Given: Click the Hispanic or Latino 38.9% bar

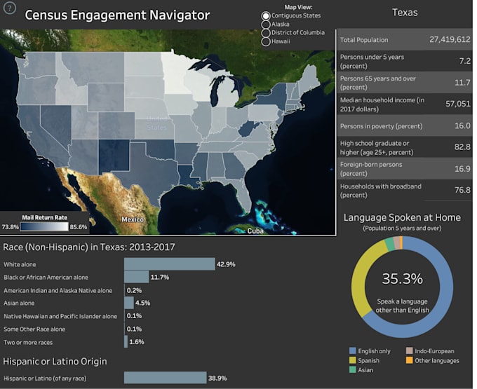Looking at the screenshot, I should point(165,378).
